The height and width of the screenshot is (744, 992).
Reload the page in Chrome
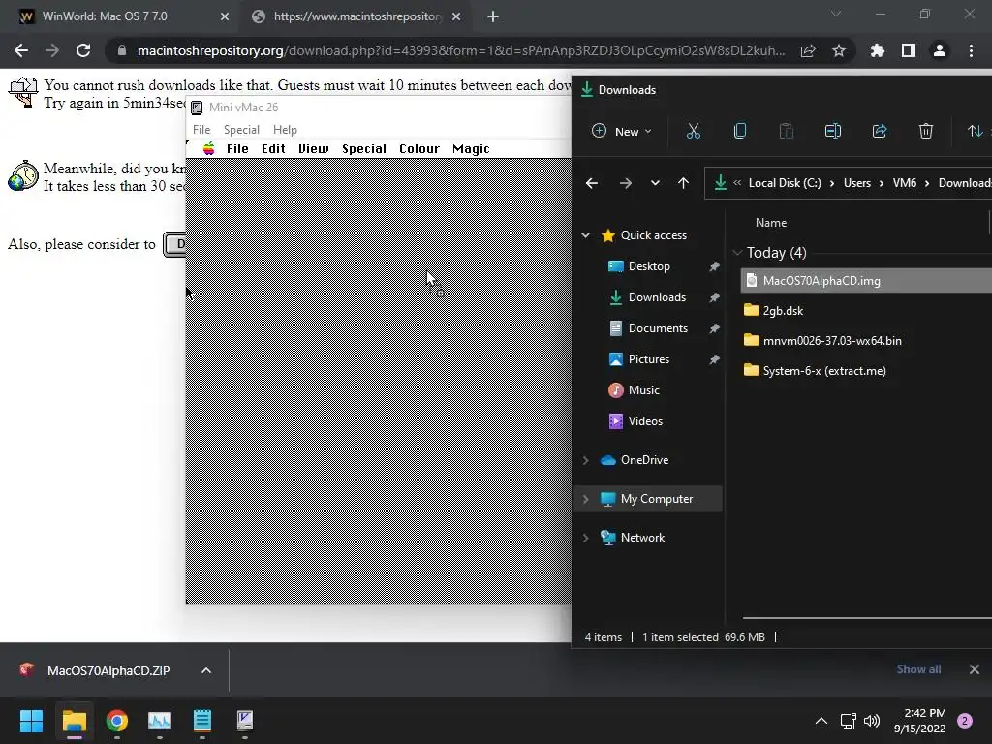[83, 50]
